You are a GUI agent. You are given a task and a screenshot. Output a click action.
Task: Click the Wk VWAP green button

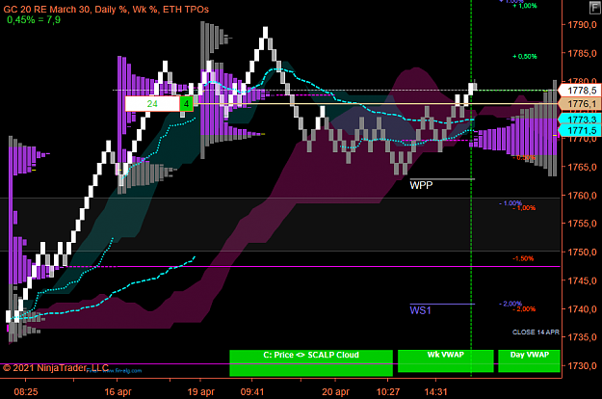pyautogui.click(x=445, y=361)
